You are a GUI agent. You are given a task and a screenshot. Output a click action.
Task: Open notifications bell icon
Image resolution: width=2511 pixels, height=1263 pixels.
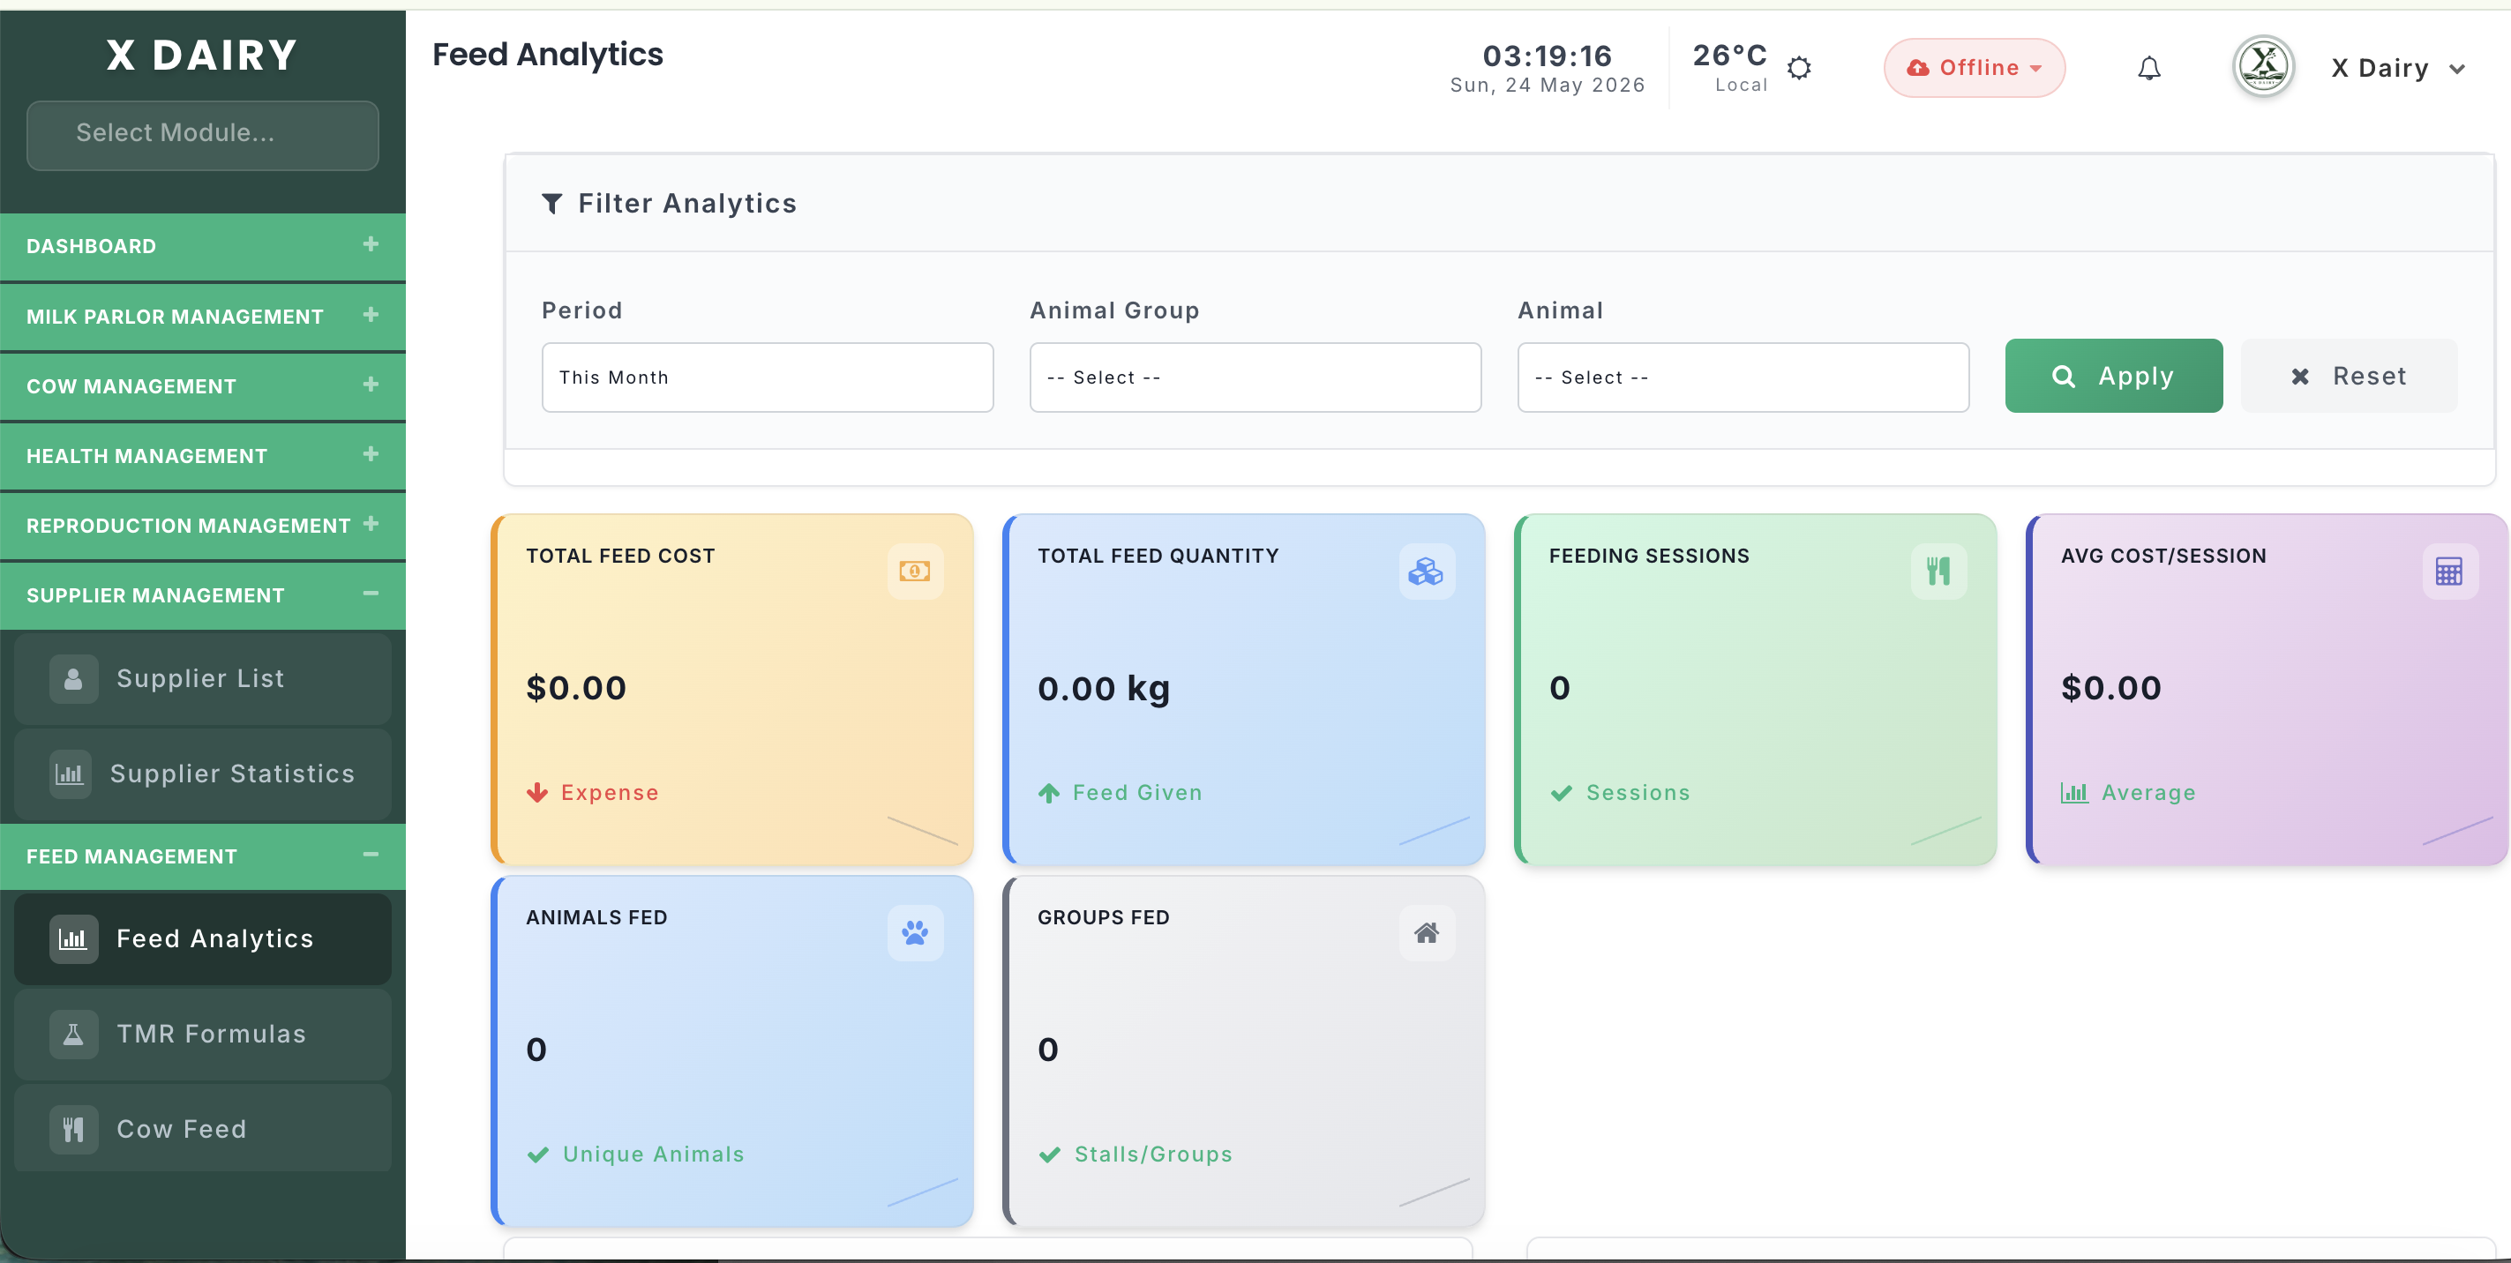(x=2149, y=68)
